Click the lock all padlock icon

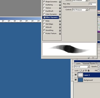(x=89, y=70)
